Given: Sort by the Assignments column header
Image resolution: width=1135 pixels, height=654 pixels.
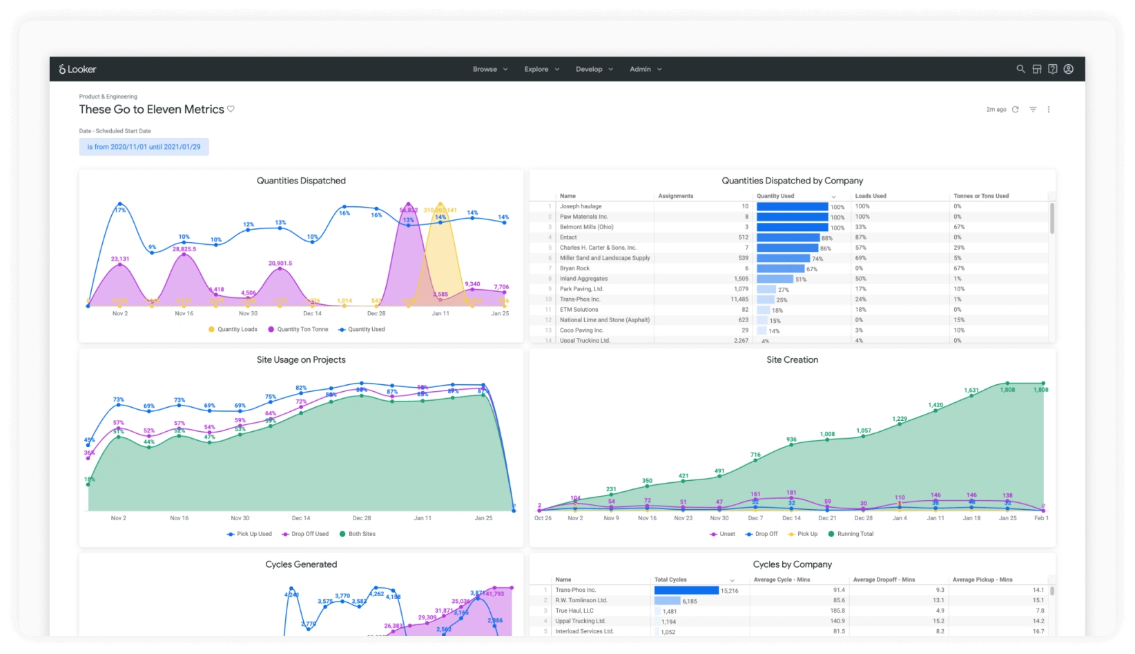Looking at the screenshot, I should (675, 196).
